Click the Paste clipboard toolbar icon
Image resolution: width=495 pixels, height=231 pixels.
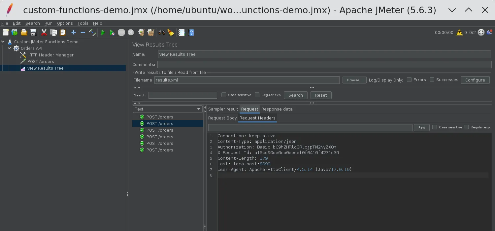(62, 32)
